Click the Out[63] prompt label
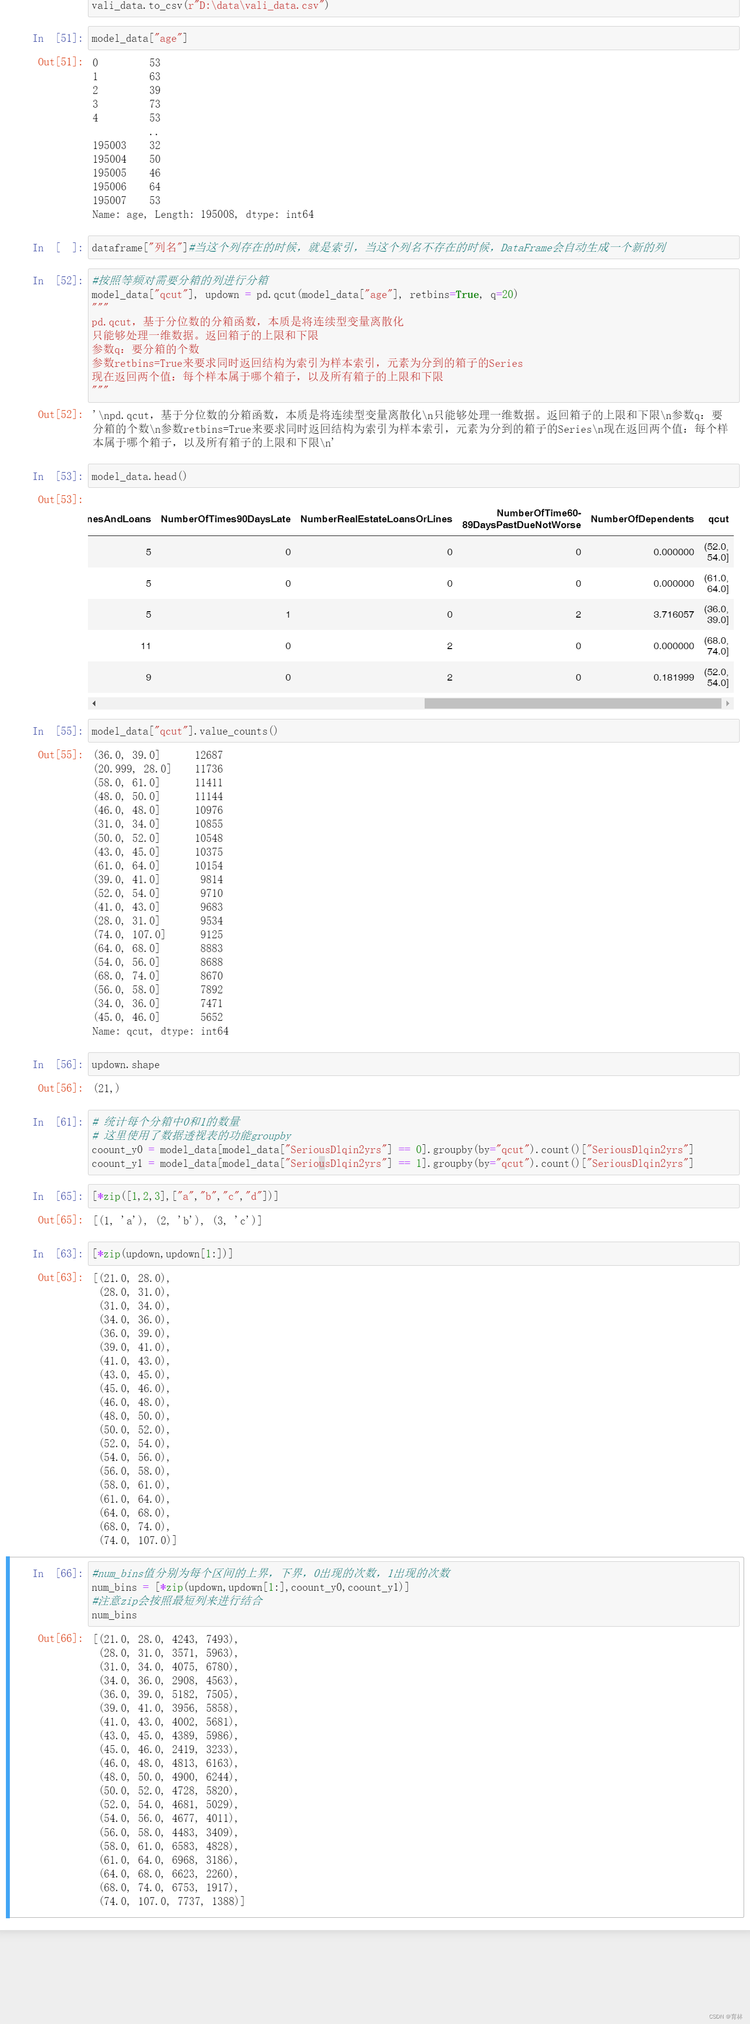750x2024 pixels. click(x=59, y=1278)
